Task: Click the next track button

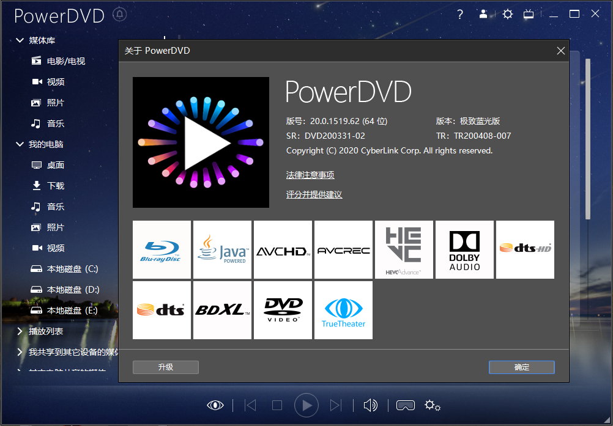Action: [336, 405]
